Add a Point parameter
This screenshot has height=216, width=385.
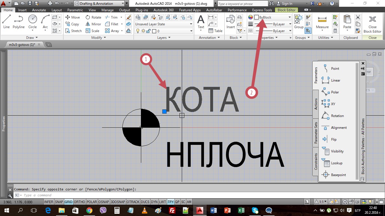click(x=331, y=68)
